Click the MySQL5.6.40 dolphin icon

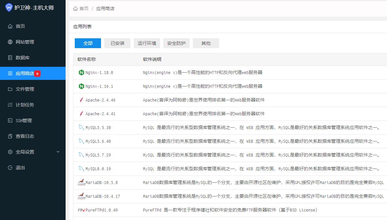(81, 141)
